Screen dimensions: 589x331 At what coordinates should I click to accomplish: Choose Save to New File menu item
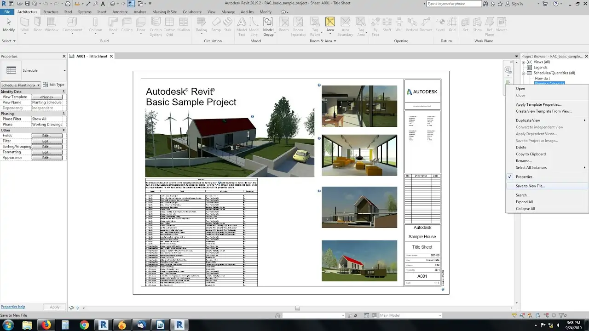pos(530,186)
